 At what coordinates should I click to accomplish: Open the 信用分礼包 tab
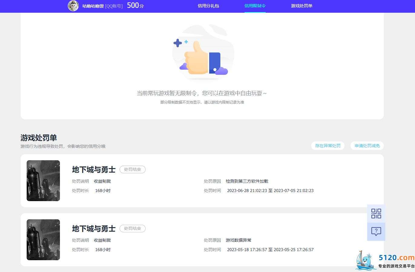click(x=208, y=6)
